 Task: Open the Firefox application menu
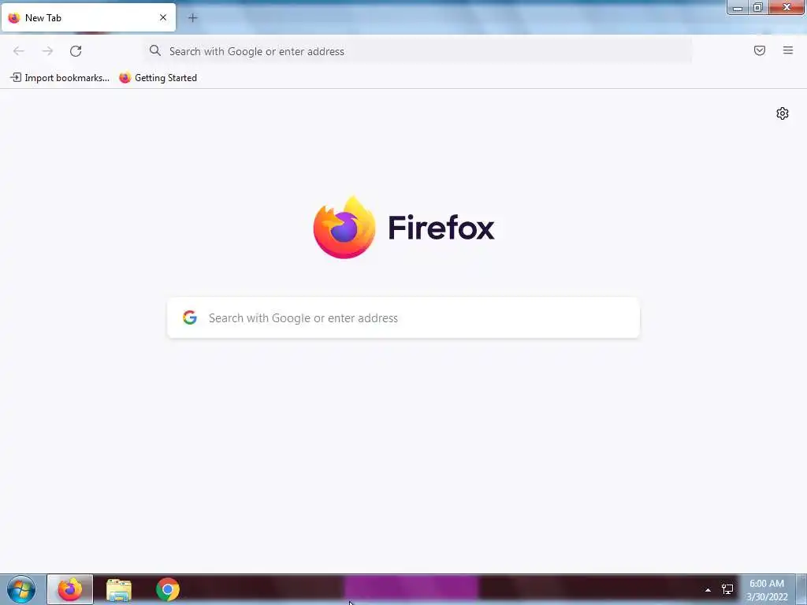788,50
